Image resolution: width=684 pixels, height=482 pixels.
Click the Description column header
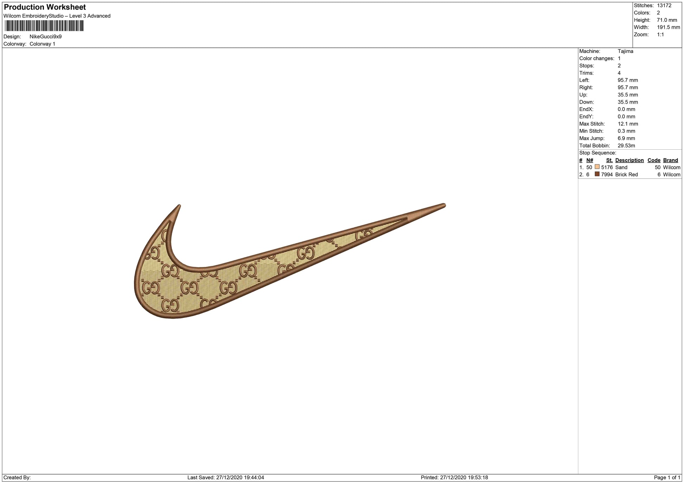pos(629,160)
